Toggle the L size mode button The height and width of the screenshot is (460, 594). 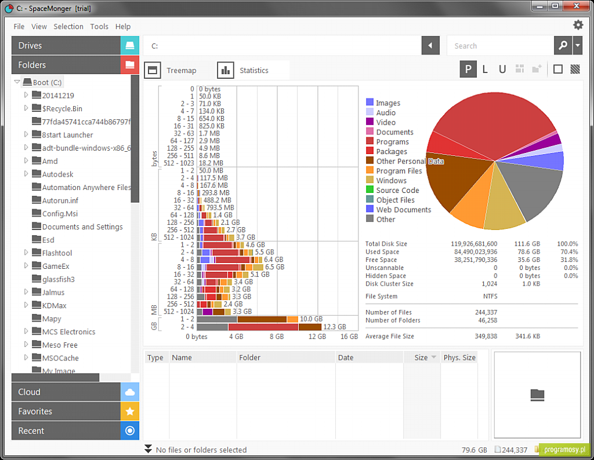(485, 69)
